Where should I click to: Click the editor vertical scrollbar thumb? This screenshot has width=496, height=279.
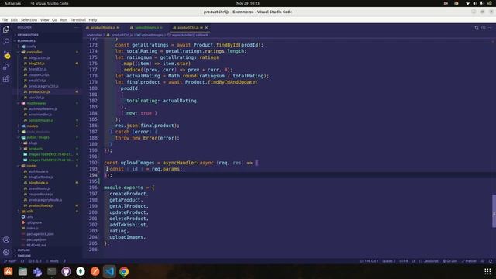pos(494,211)
